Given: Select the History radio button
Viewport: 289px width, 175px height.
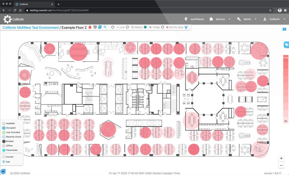Looking at the screenshot, I should [127, 27].
